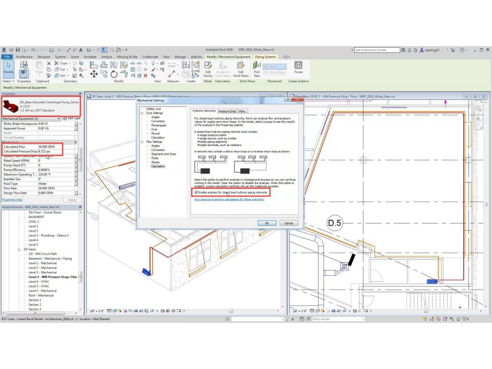The width and height of the screenshot is (492, 369).
Task: Click parameter button beside Motor Brake Horsepower
Action: click(x=76, y=124)
